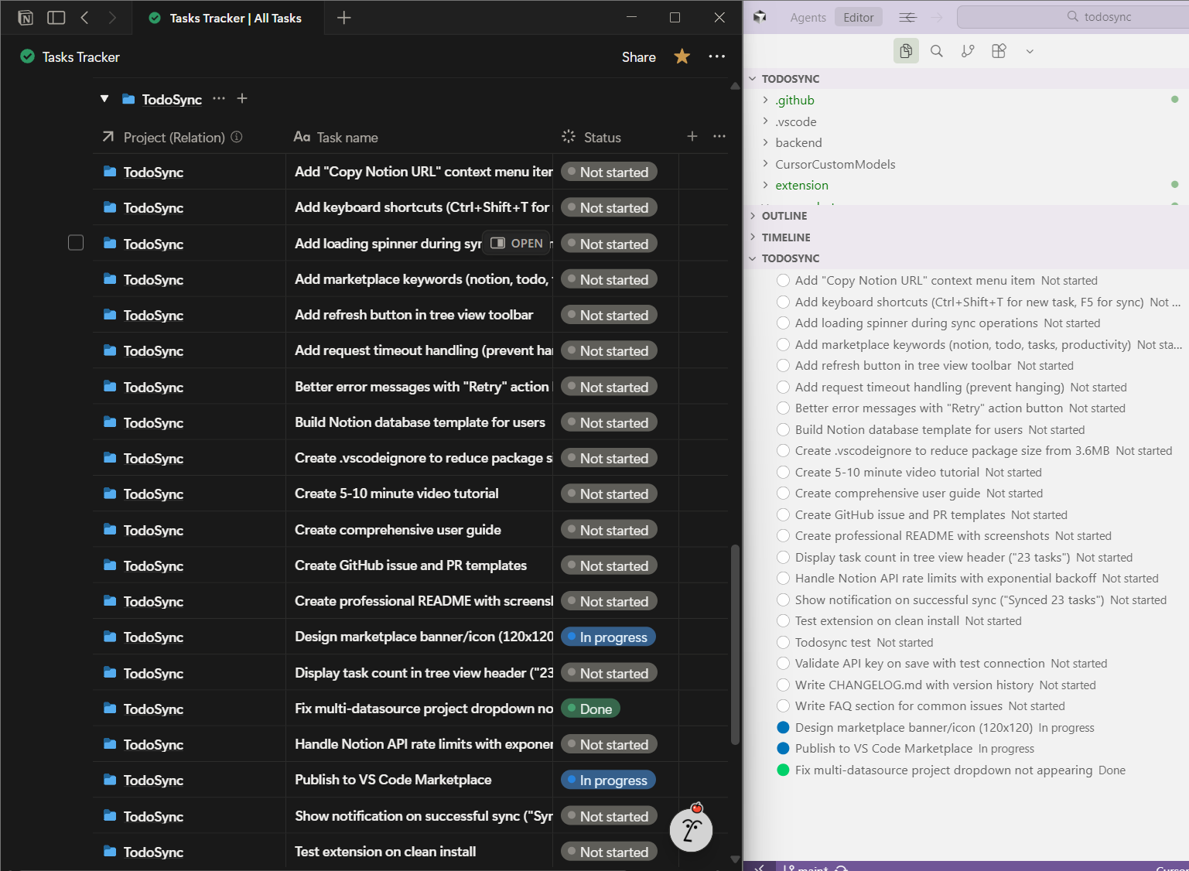The width and height of the screenshot is (1189, 871).
Task: Expand the backend folder
Action: point(766,142)
